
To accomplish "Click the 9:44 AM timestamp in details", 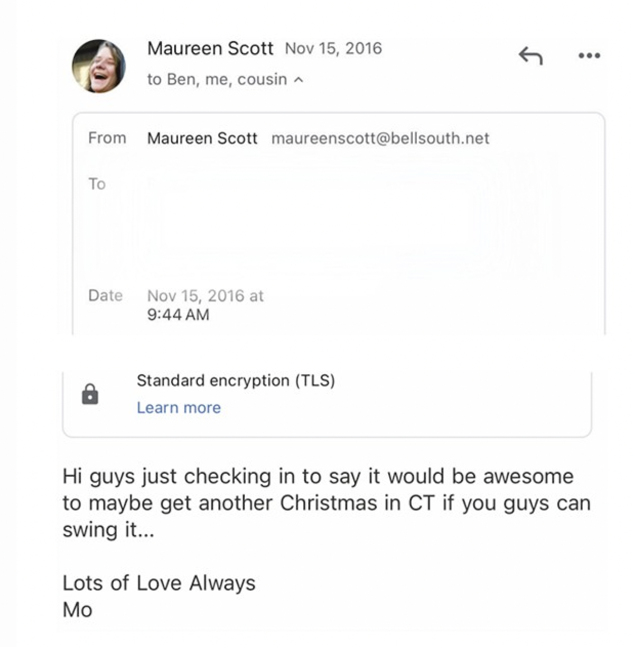I will point(178,315).
